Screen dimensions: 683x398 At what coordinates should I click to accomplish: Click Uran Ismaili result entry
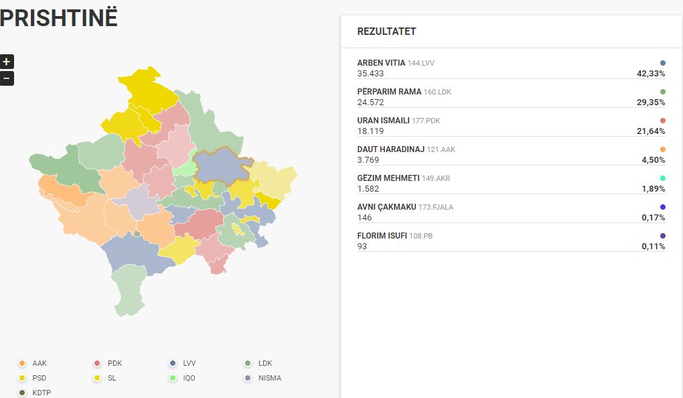coord(511,125)
